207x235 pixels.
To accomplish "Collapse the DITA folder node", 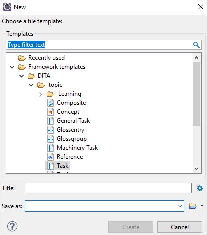I will click(22, 76).
